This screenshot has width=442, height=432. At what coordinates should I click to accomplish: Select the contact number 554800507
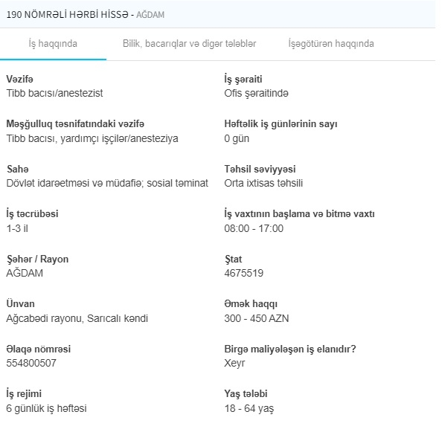(31, 363)
